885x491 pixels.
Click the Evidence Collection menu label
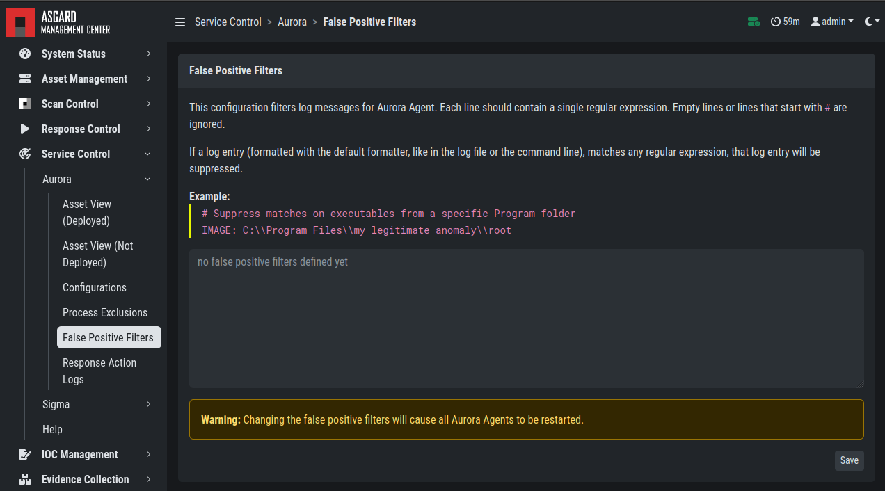point(85,479)
